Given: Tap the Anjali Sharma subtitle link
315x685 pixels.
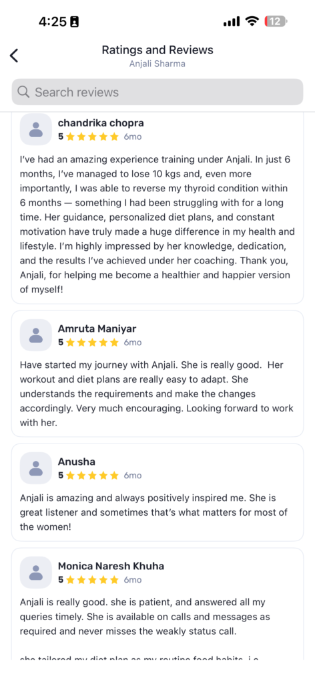Looking at the screenshot, I should 157,64.
